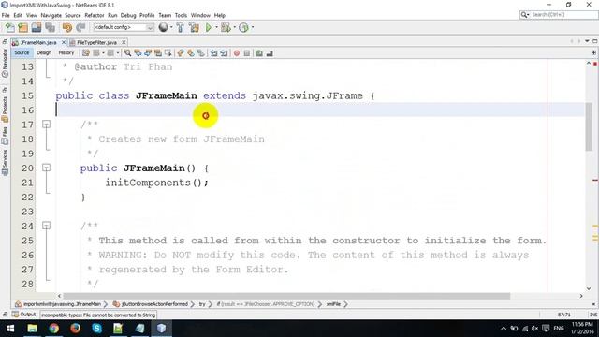Open the arrow beside the globe icon
599x337 pixels.
(171, 27)
